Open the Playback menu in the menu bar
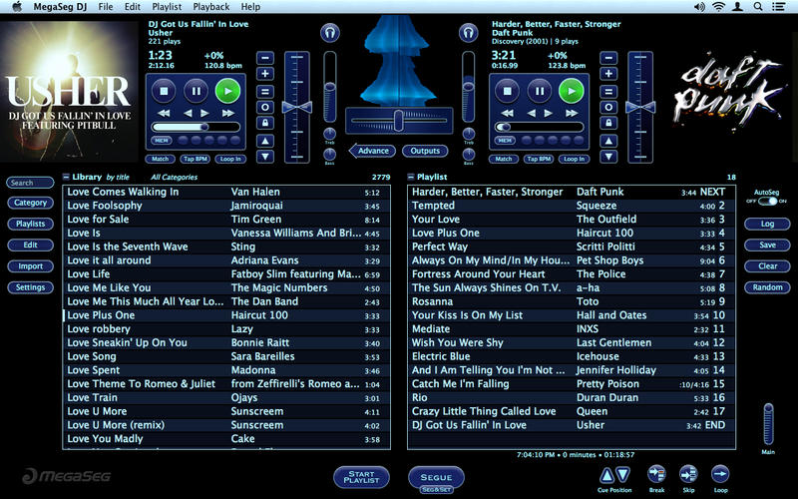 coord(210,7)
